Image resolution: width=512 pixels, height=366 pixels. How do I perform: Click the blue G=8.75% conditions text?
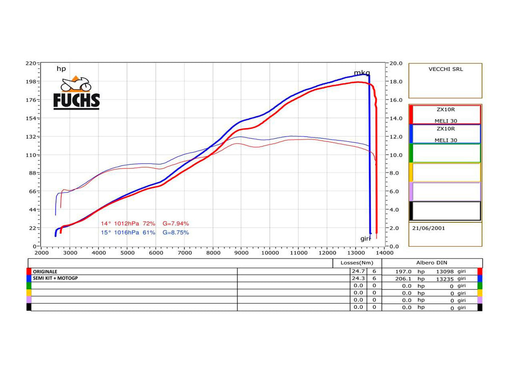tap(175, 233)
